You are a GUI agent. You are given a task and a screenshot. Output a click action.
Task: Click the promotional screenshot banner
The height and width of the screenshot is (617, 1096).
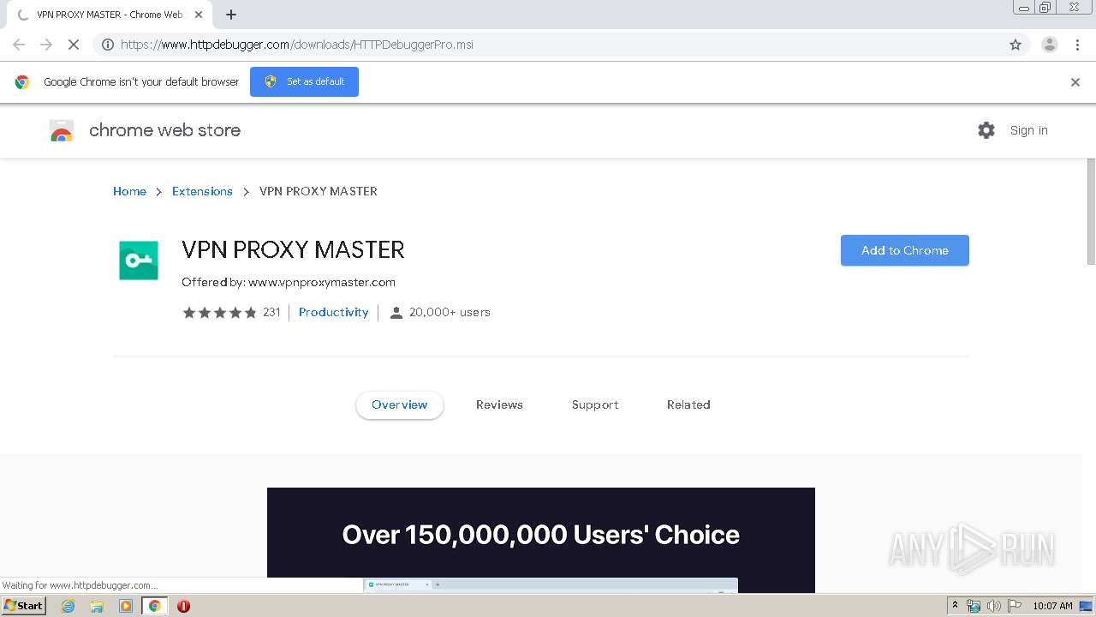pos(541,540)
